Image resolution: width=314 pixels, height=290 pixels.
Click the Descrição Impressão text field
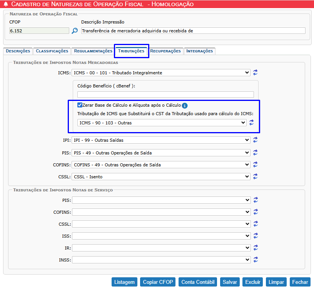[x=193, y=31]
